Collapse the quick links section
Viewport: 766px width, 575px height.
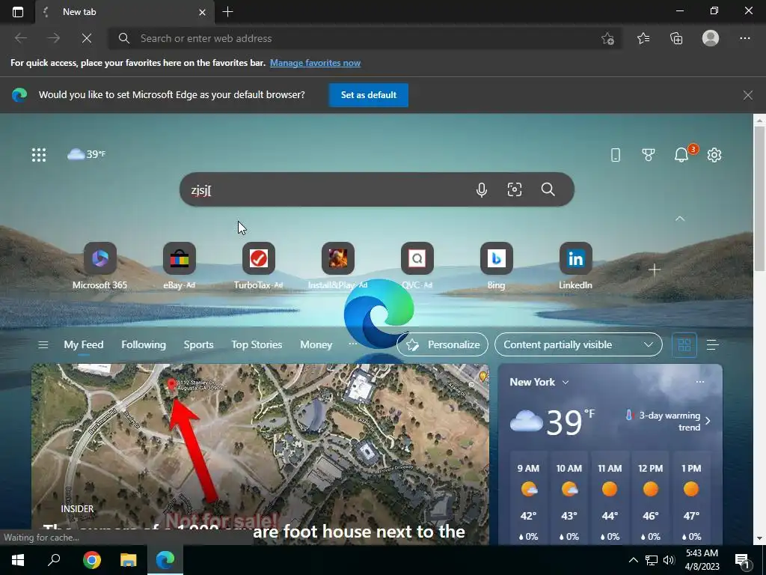679,219
